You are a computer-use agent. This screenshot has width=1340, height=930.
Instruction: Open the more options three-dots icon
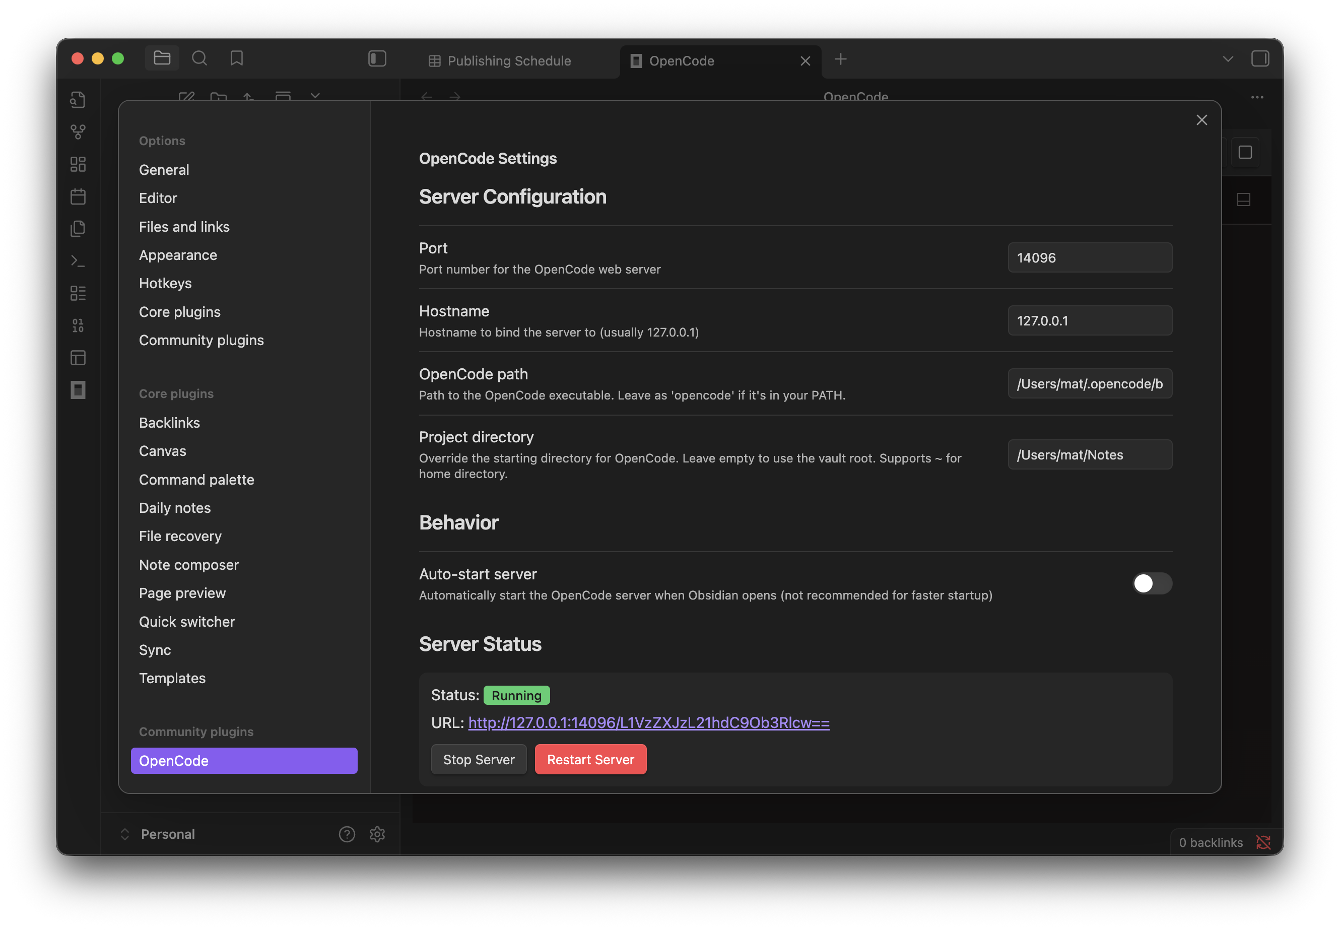pos(1257,97)
